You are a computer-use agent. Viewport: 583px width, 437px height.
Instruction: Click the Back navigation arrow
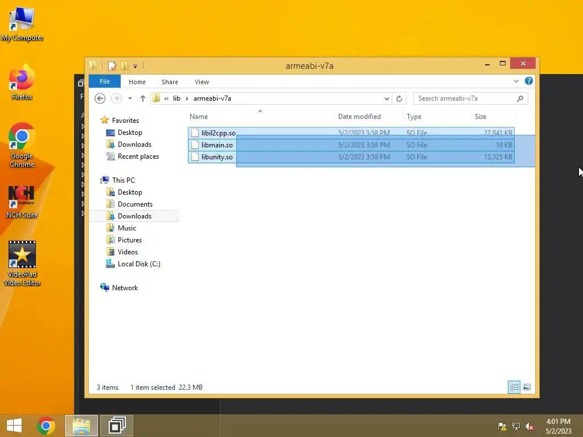[100, 98]
